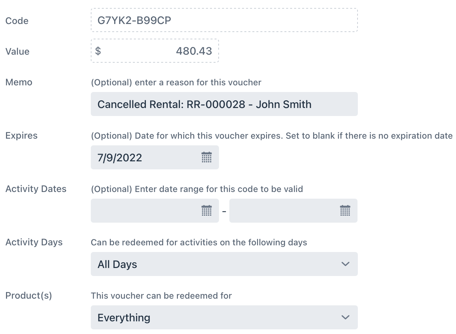Click the Product(s) label
Image resolution: width=456 pixels, height=334 pixels.
point(29,295)
